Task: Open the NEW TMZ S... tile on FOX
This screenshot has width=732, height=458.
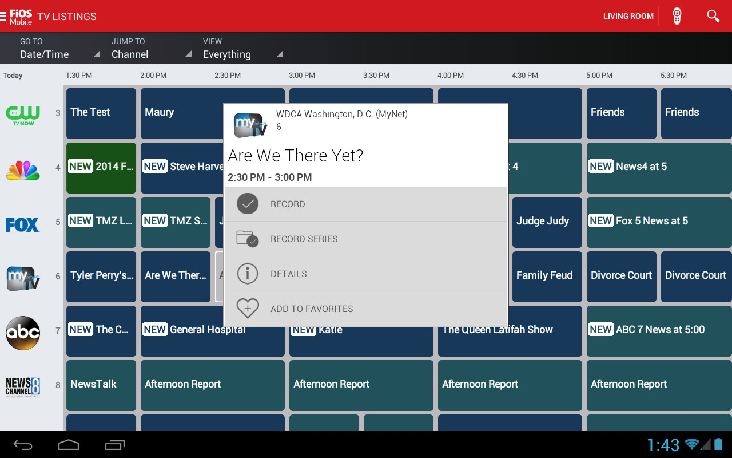Action: (176, 222)
